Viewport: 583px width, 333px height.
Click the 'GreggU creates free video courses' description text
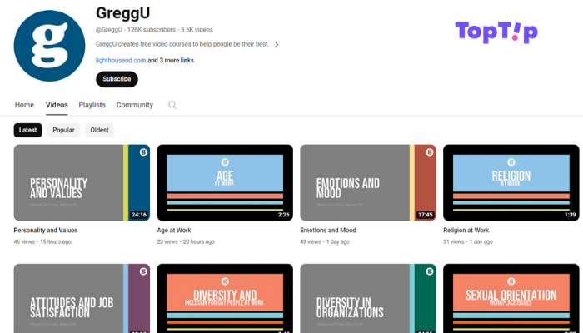(x=182, y=44)
